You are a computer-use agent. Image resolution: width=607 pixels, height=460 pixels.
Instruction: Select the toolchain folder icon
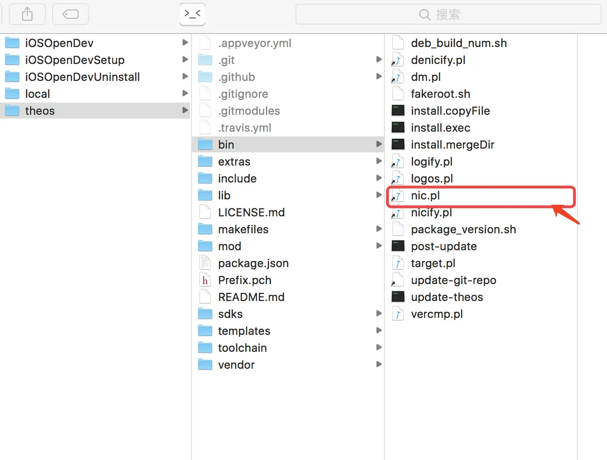[205, 348]
